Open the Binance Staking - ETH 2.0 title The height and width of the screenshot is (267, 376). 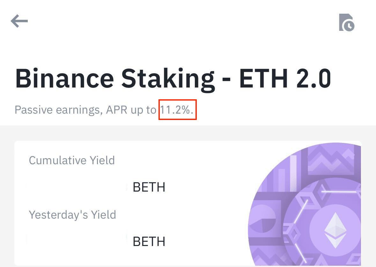[x=173, y=78]
